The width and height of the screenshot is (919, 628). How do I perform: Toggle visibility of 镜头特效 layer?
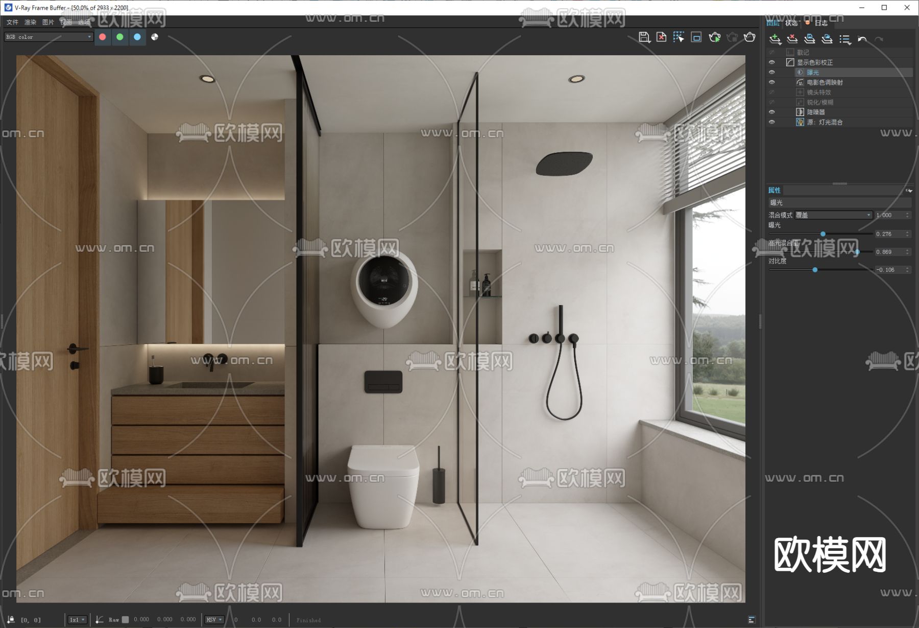tap(772, 92)
